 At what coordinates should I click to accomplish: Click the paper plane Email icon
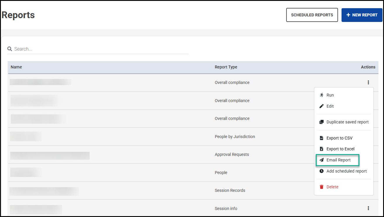pos(322,160)
